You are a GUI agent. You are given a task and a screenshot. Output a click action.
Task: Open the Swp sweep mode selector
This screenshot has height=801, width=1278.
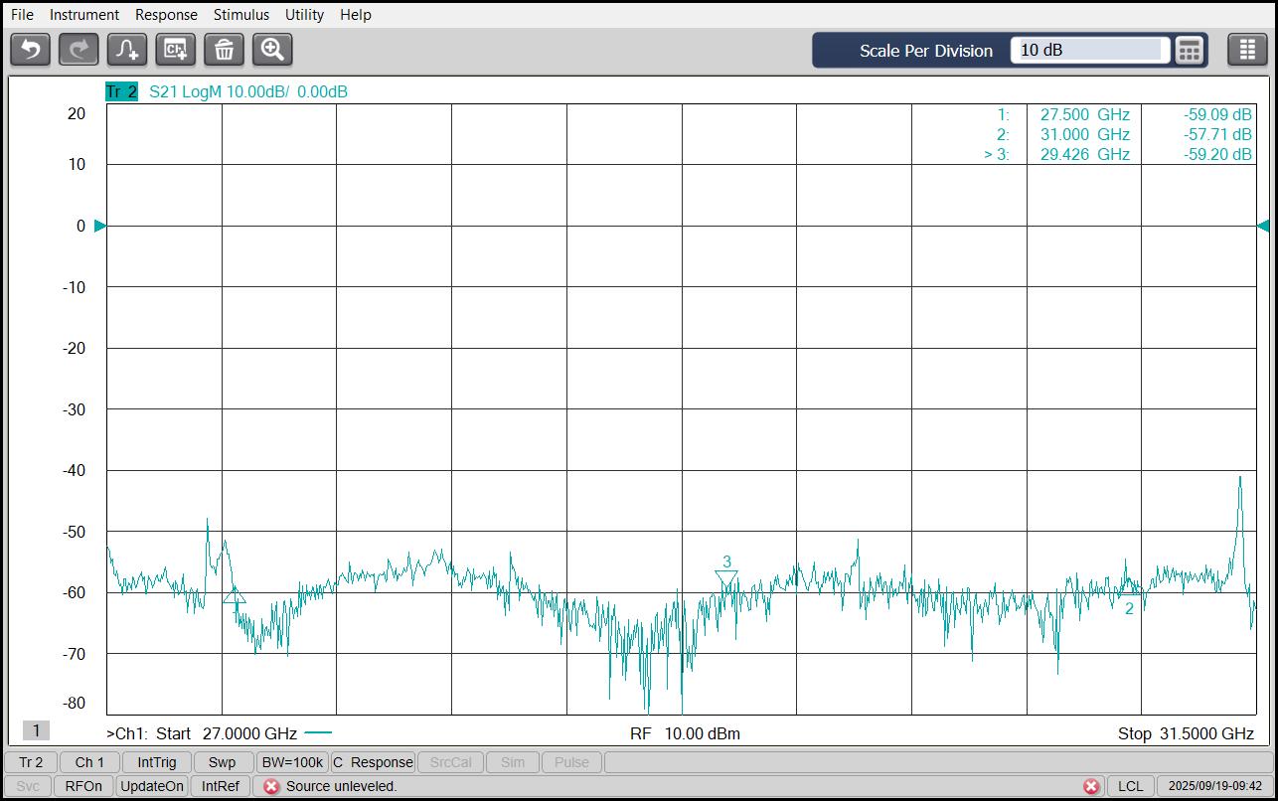(x=222, y=762)
